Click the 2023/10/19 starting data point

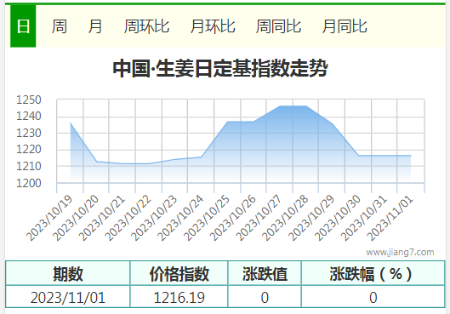71,123
